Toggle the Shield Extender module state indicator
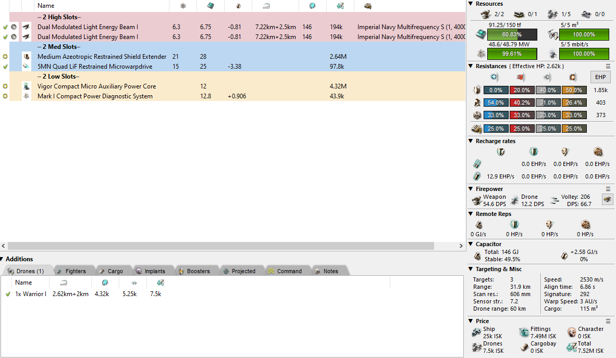 (x=5, y=57)
